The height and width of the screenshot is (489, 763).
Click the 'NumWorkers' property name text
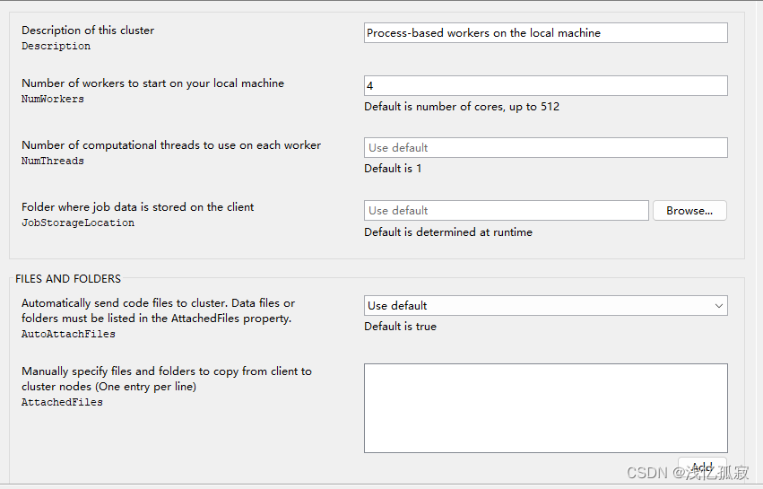tap(53, 100)
